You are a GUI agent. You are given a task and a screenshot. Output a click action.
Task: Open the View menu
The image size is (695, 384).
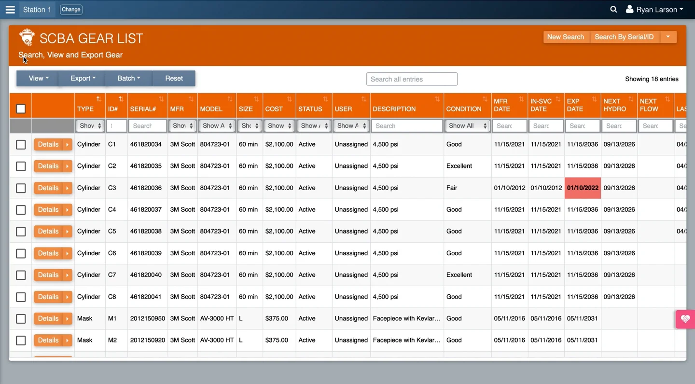[39, 78]
